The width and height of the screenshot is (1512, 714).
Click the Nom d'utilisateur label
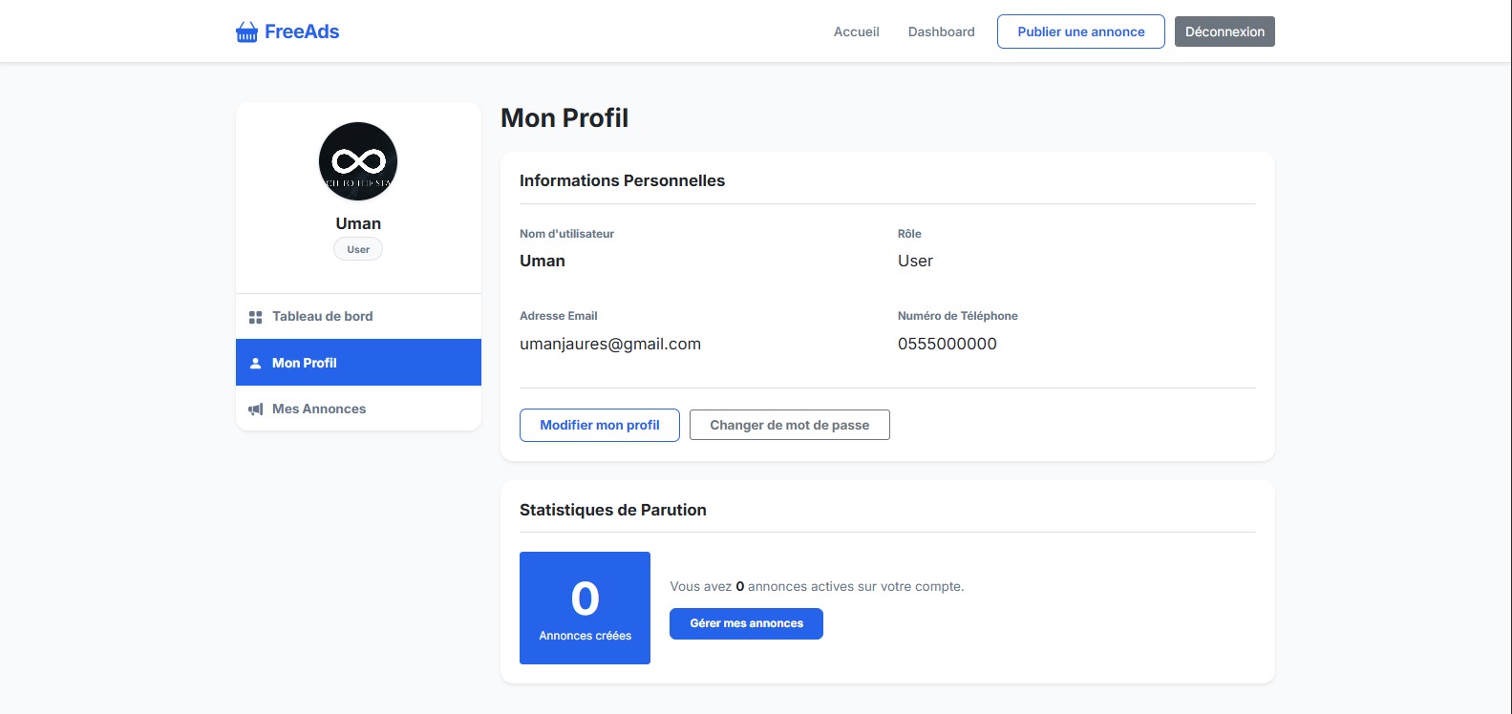[566, 234]
